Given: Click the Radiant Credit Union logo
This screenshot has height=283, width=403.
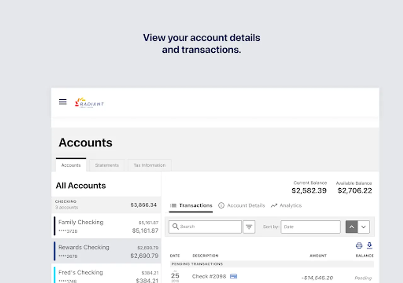Looking at the screenshot, I should (89, 103).
